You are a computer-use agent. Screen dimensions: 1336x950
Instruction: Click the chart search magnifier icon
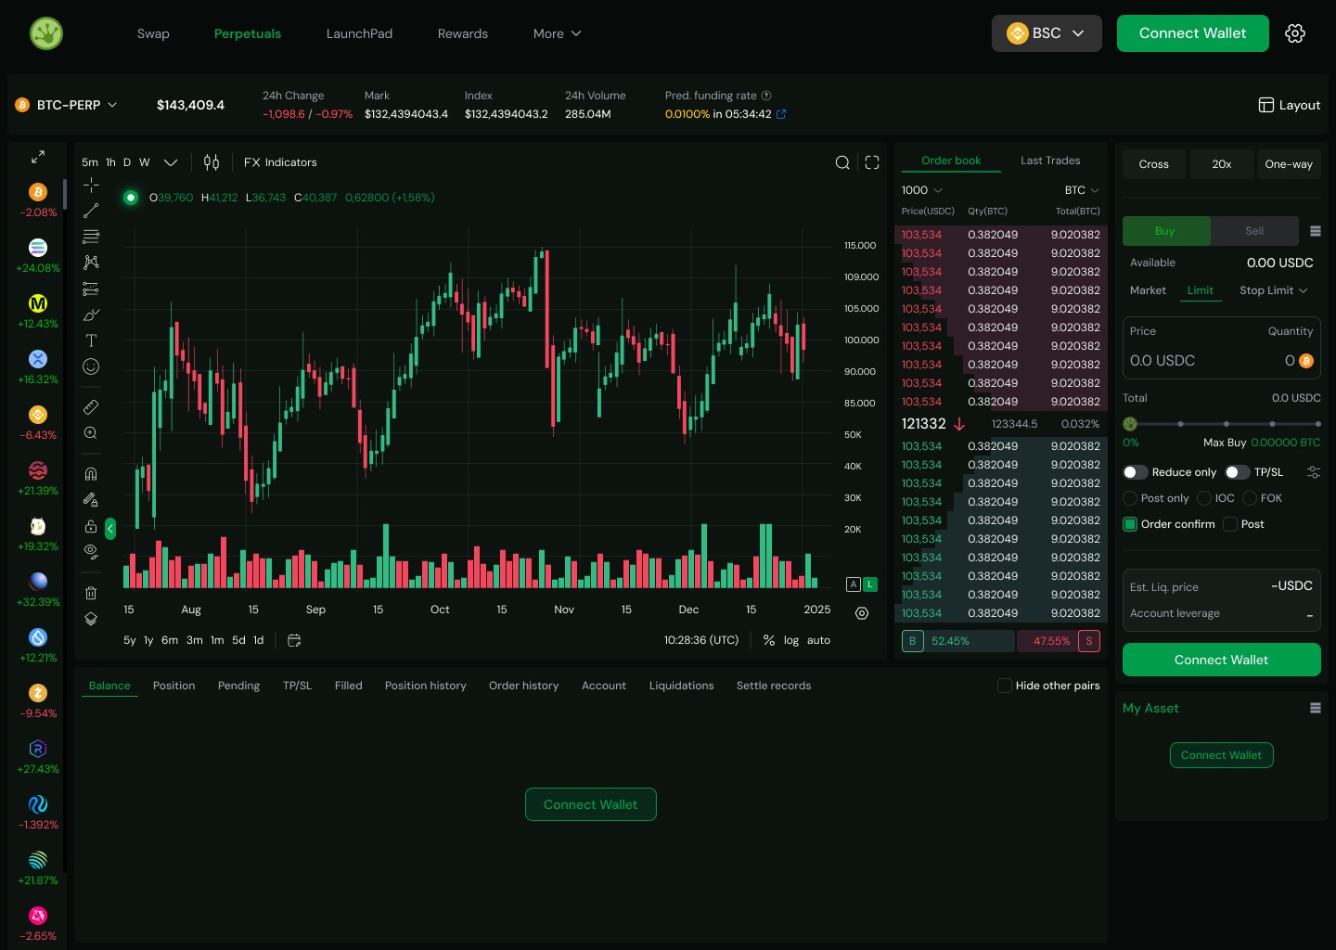pyautogui.click(x=842, y=162)
